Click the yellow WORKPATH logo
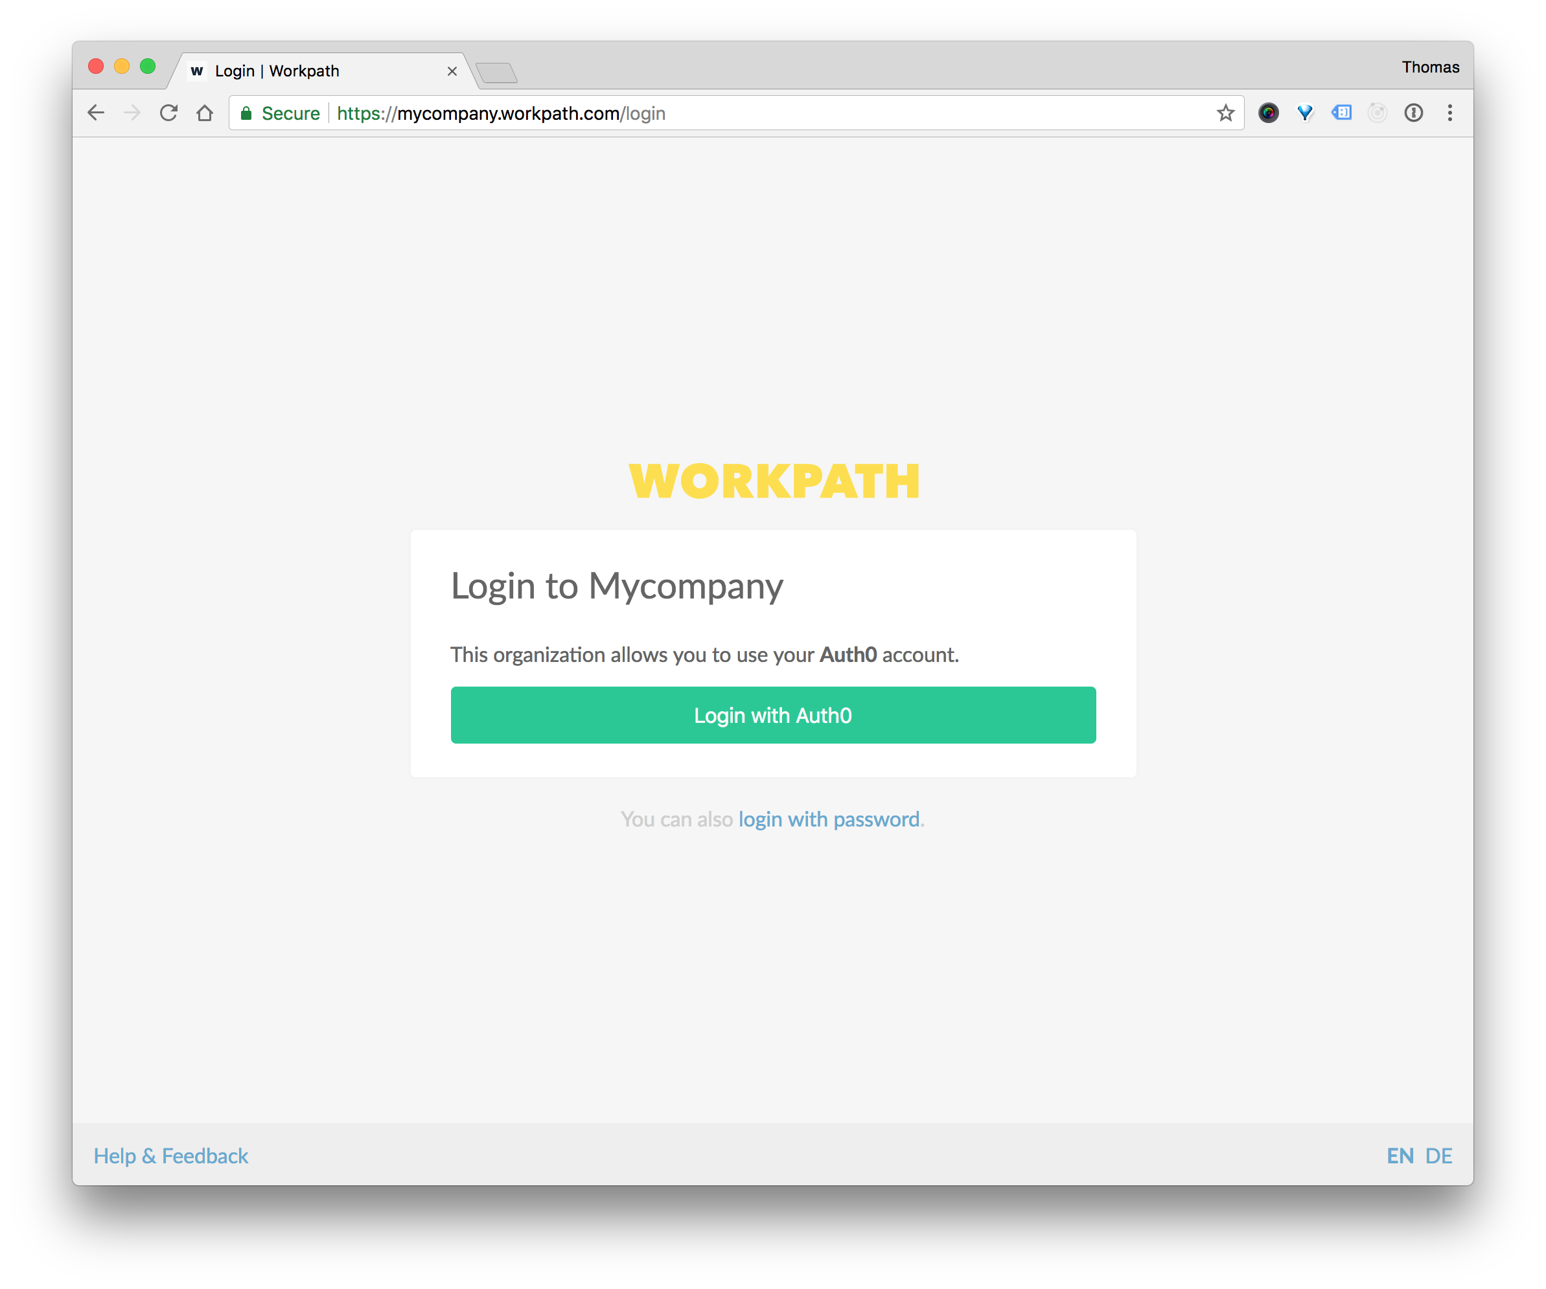Screen dimensions: 1546x1289 [x=774, y=482]
